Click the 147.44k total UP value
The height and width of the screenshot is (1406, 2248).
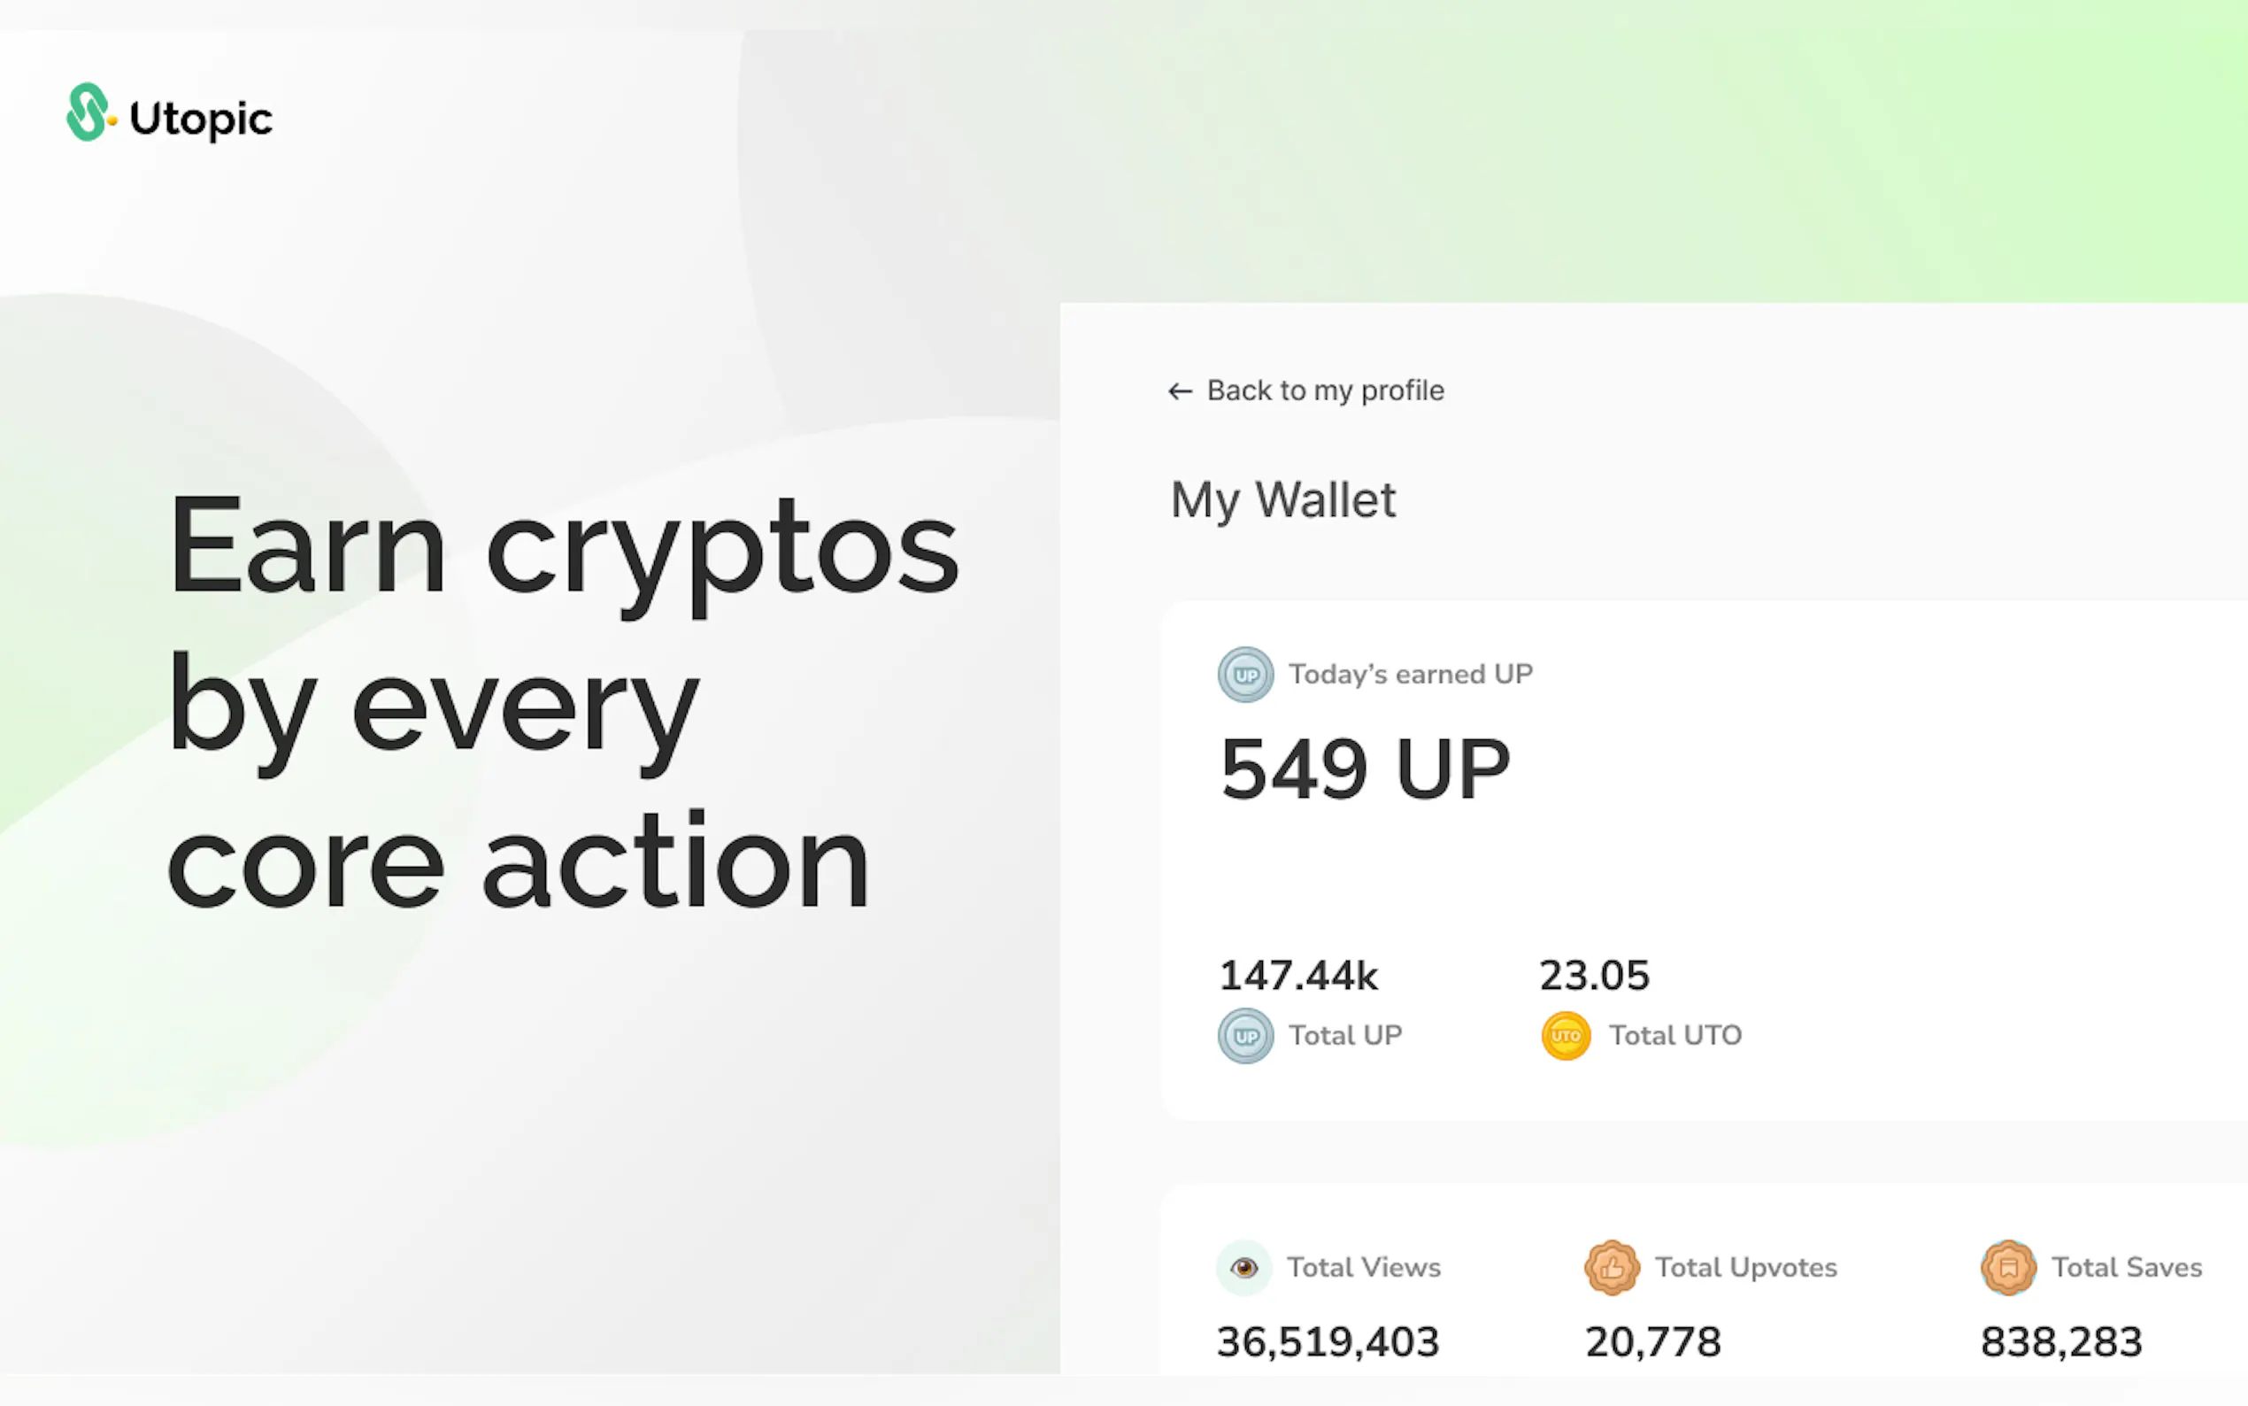1298,976
